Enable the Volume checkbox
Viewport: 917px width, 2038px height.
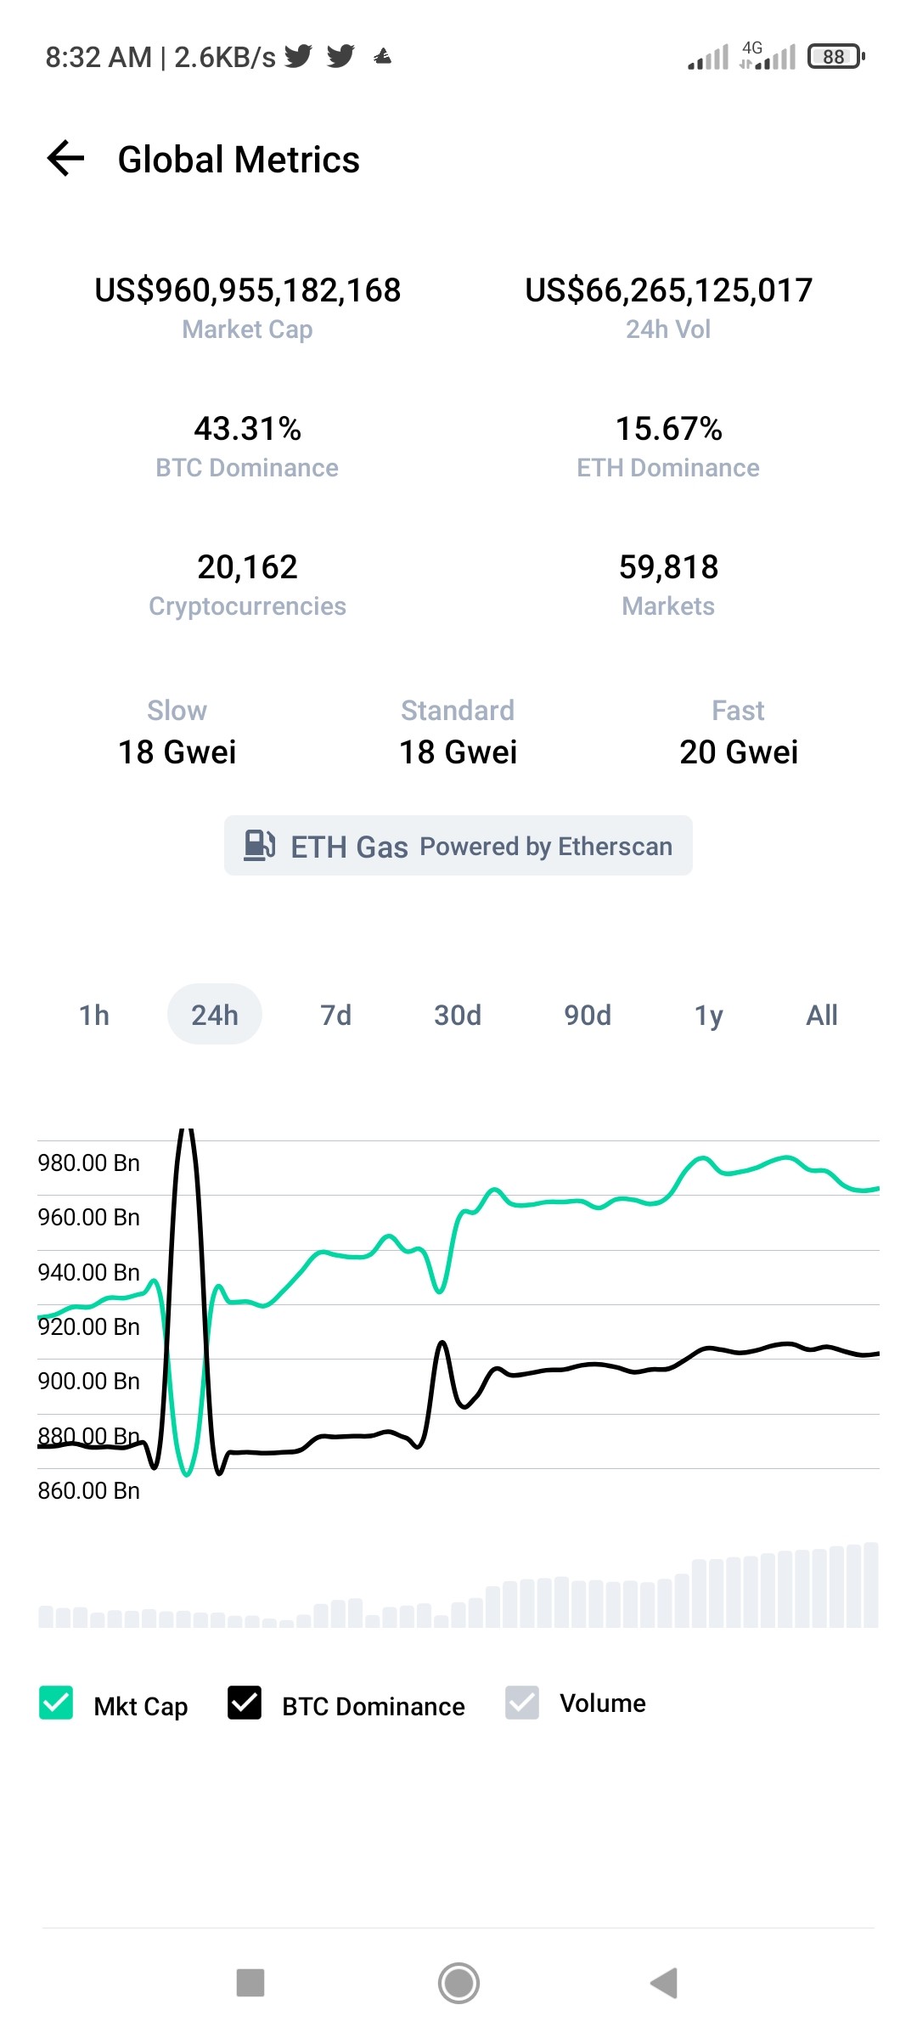tap(522, 1703)
